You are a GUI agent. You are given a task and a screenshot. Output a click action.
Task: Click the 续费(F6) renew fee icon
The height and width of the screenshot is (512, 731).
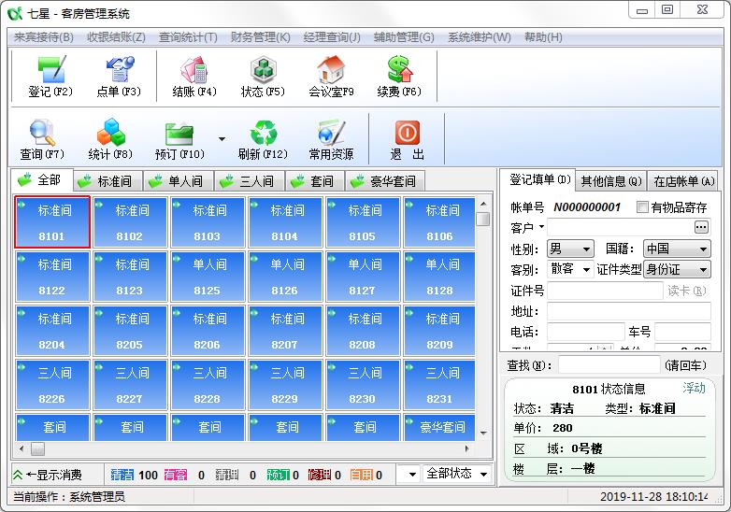point(399,77)
